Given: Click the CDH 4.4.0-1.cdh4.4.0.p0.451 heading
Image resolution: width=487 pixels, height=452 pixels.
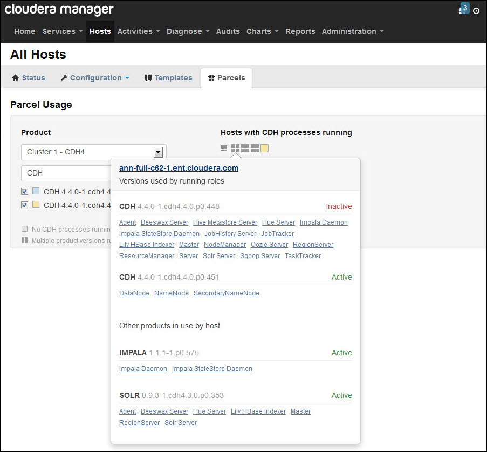Looking at the screenshot, I should click(x=169, y=277).
